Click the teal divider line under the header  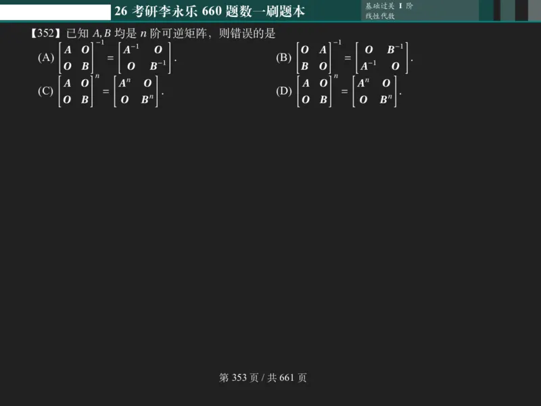pyautogui.click(x=270, y=20)
